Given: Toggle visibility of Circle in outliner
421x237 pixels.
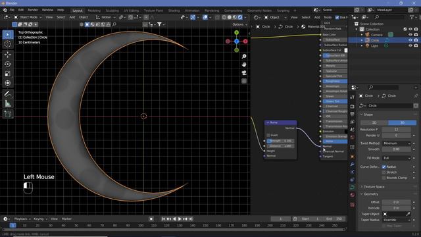Looking at the screenshot, I should point(410,40).
